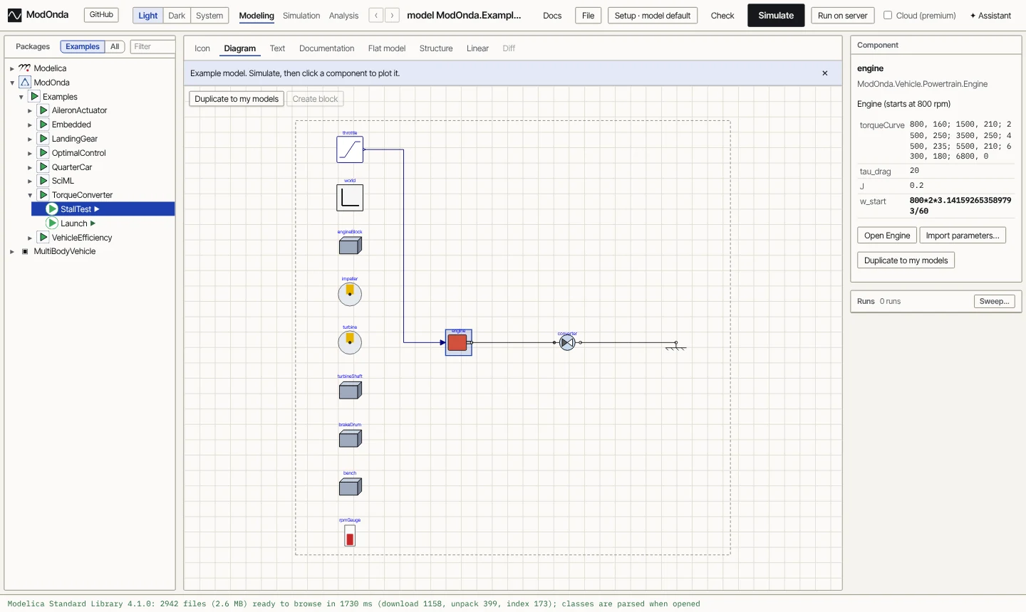Navigate forward with the right chevron
1026x612 pixels.
(x=392, y=15)
